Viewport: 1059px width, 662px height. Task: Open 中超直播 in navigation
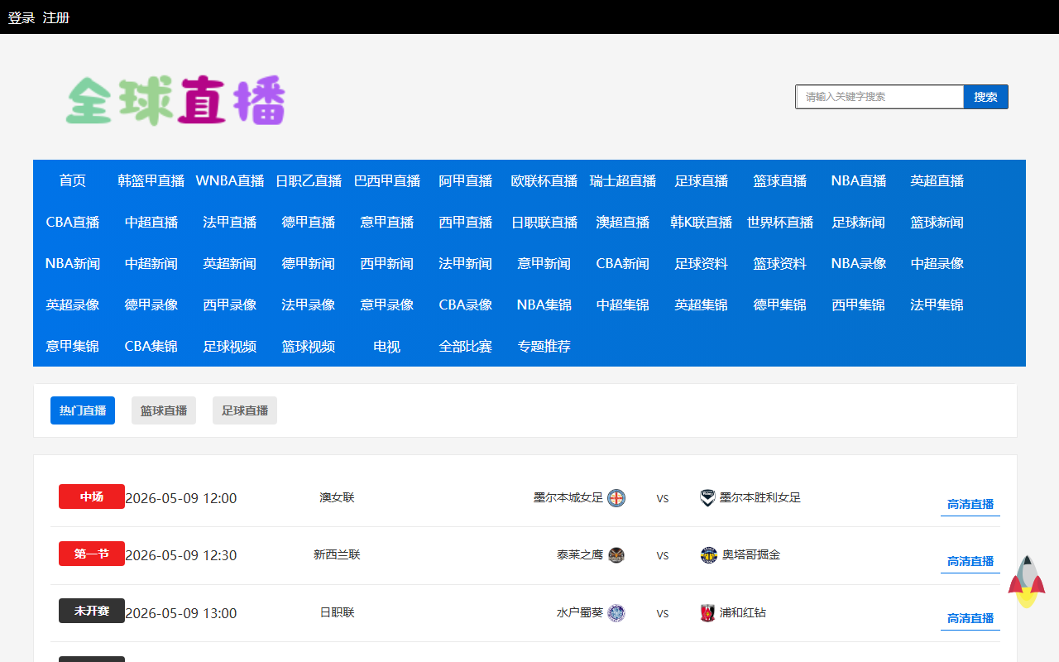pos(151,222)
